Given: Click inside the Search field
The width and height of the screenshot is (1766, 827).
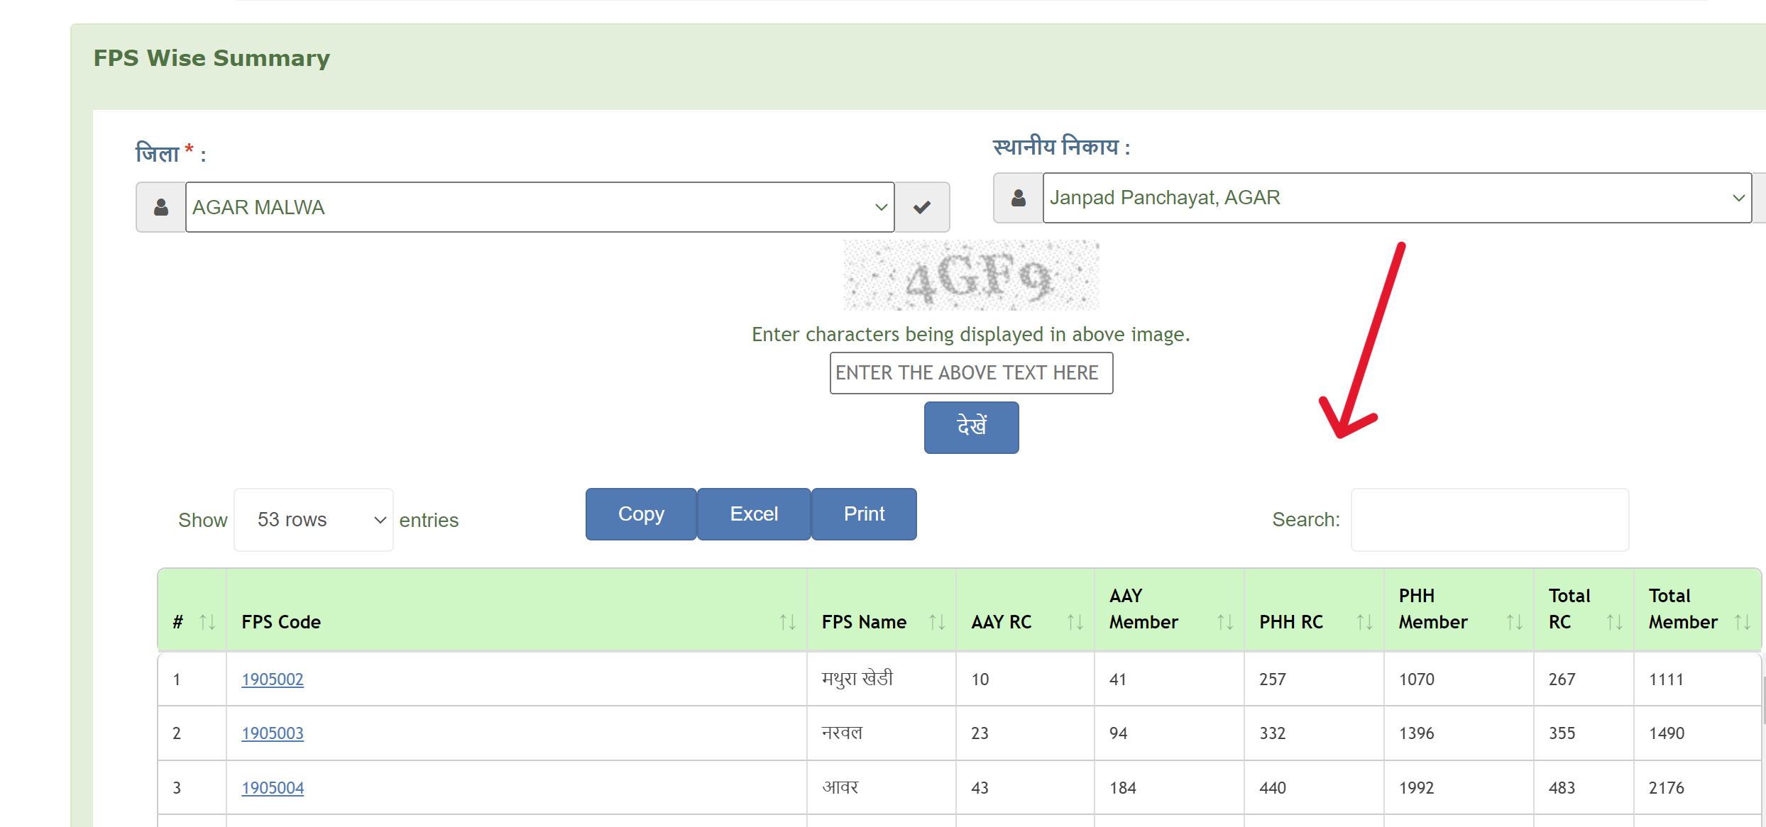Looking at the screenshot, I should point(1489,519).
